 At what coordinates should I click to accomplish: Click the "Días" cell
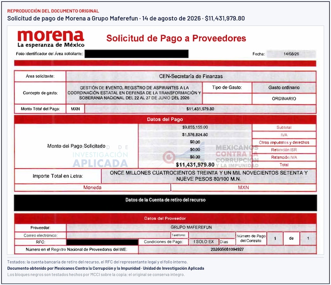[x=227, y=242]
